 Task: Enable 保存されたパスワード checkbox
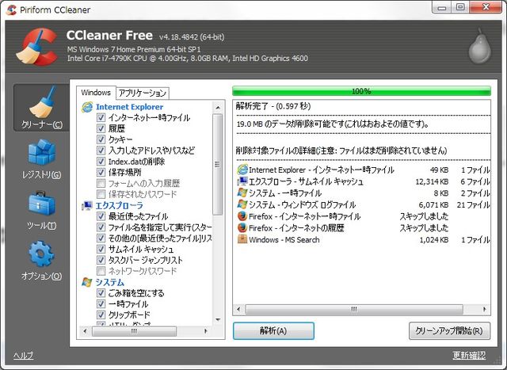[101, 194]
